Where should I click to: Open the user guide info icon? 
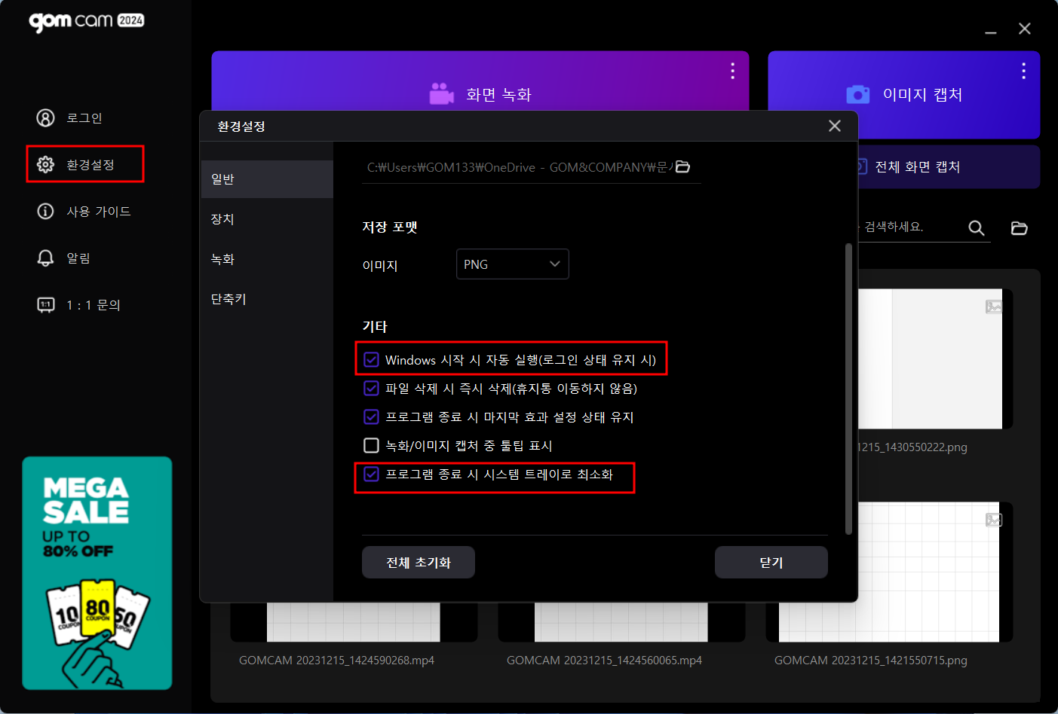coord(45,212)
